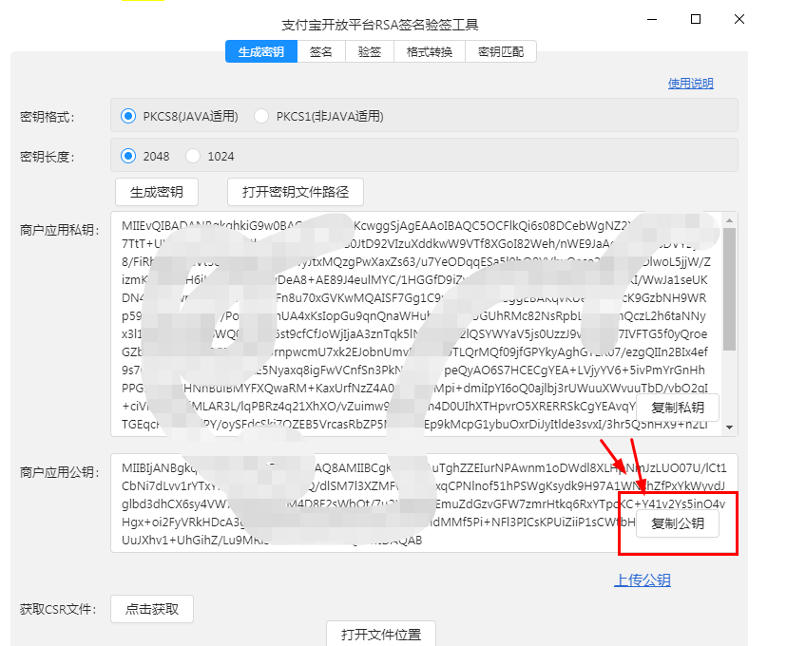Maximize the RSA tool window
The image size is (806, 646).
click(x=696, y=20)
